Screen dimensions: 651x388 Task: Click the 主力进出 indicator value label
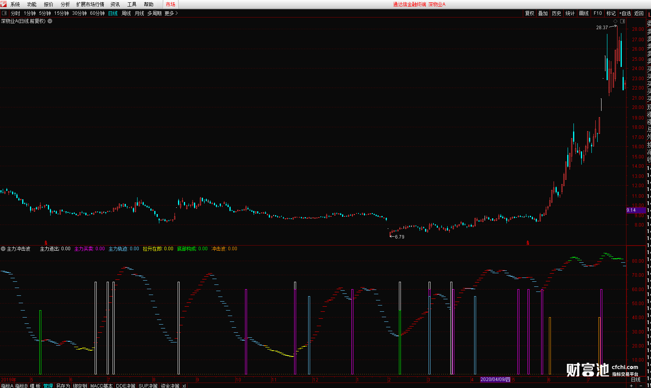coord(55,249)
